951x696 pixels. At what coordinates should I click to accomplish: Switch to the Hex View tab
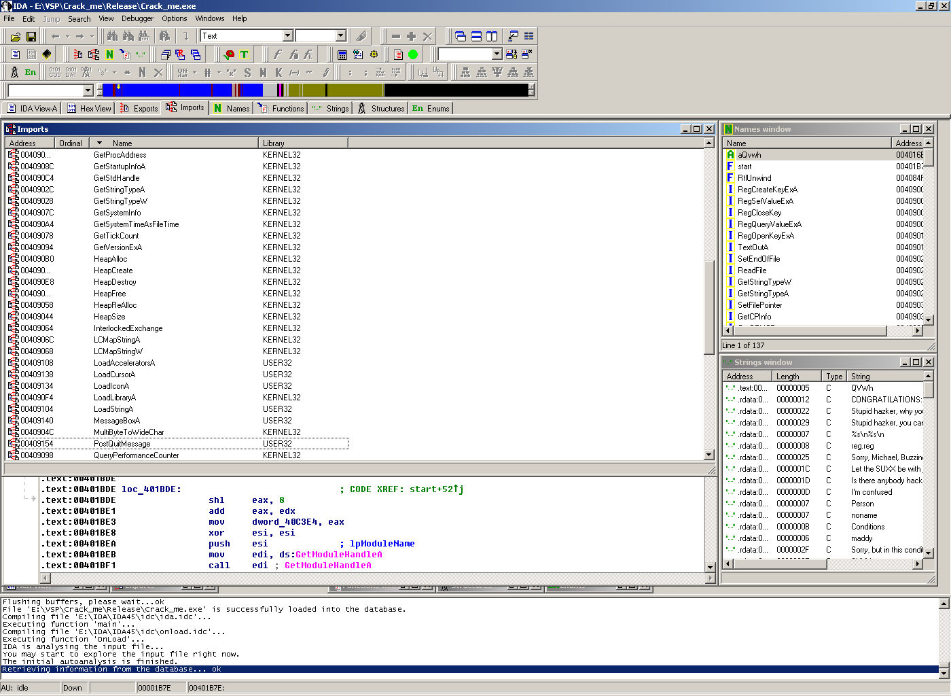click(x=89, y=109)
